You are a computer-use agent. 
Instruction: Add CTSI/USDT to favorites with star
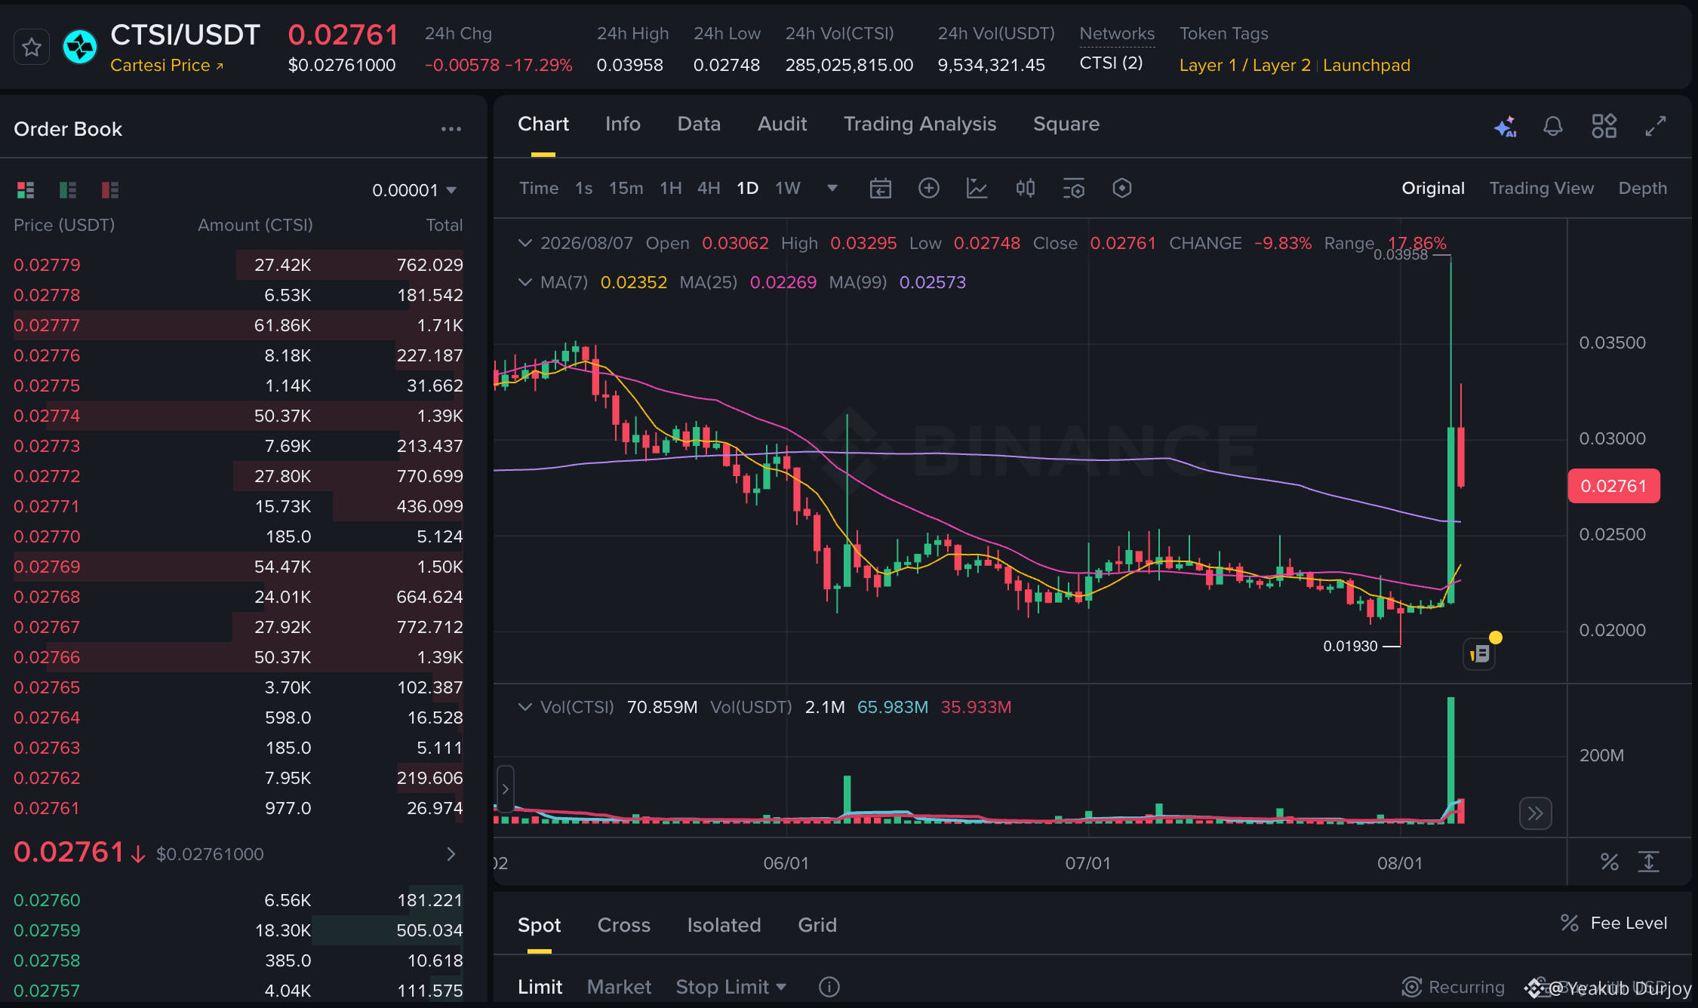[x=32, y=48]
